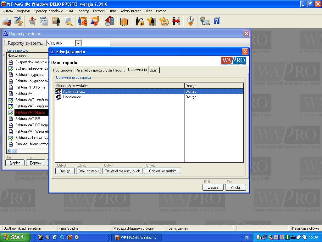
Task: Save changes with the Zapisz button
Action: point(213,187)
